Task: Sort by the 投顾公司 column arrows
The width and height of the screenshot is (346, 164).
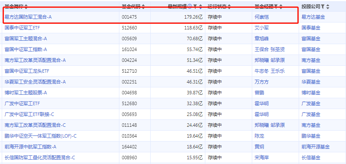Action: pyautogui.click(x=328, y=6)
